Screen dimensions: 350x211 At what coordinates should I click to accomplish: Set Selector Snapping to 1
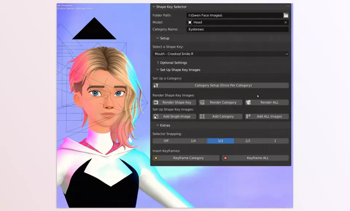click(x=275, y=141)
